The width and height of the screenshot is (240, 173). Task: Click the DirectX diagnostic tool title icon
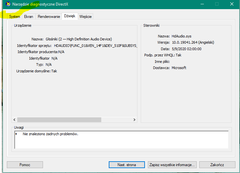click(8, 4)
